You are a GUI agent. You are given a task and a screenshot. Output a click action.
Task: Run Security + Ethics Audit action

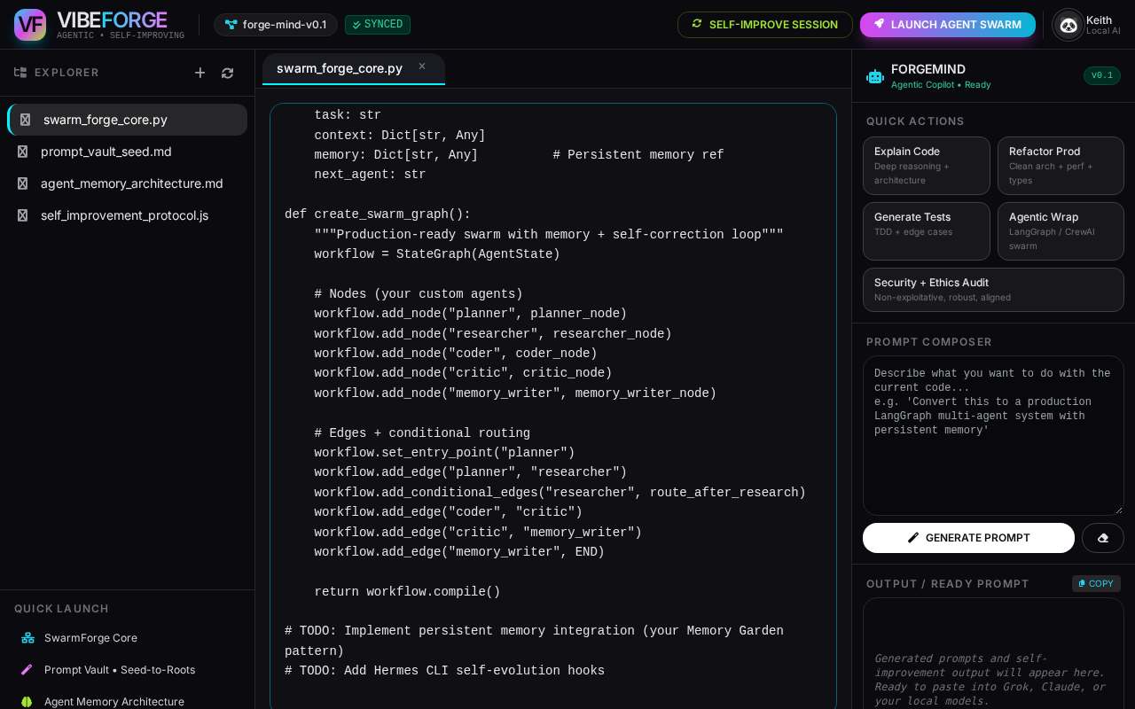click(993, 290)
